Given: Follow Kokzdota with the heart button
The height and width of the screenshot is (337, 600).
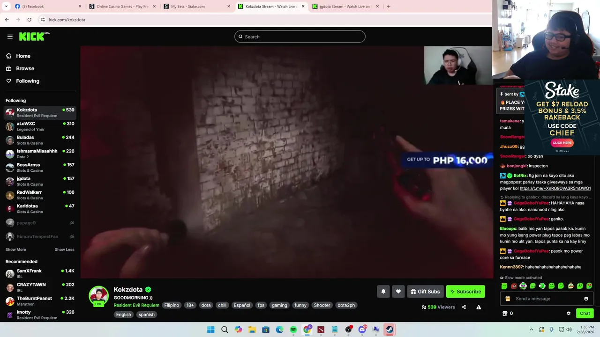Looking at the screenshot, I should (398, 292).
